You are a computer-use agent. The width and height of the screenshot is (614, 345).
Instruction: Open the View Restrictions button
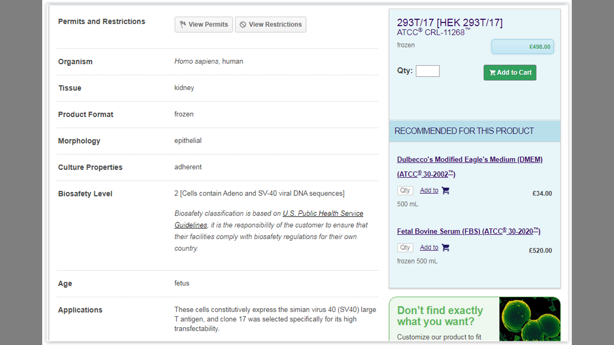pyautogui.click(x=271, y=24)
